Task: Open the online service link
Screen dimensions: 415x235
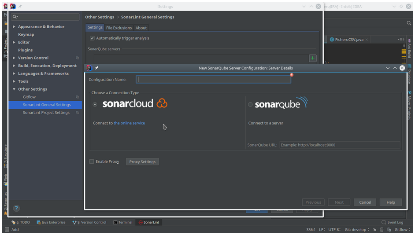Action: pos(129,123)
